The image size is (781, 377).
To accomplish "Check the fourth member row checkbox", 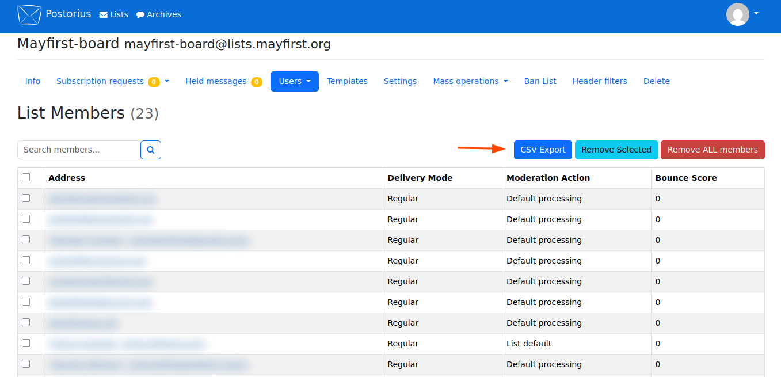I will pyautogui.click(x=26, y=260).
